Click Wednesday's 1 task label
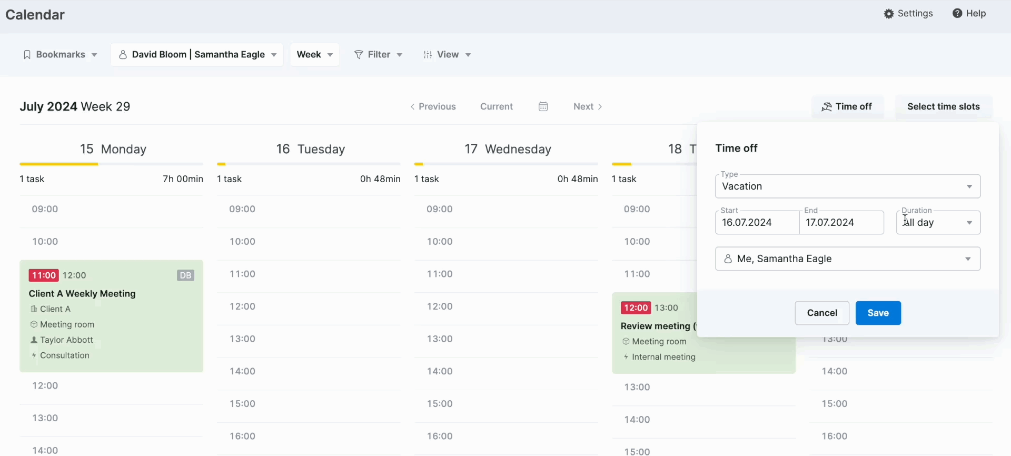Screen dimensions: 1011x456 coord(427,180)
